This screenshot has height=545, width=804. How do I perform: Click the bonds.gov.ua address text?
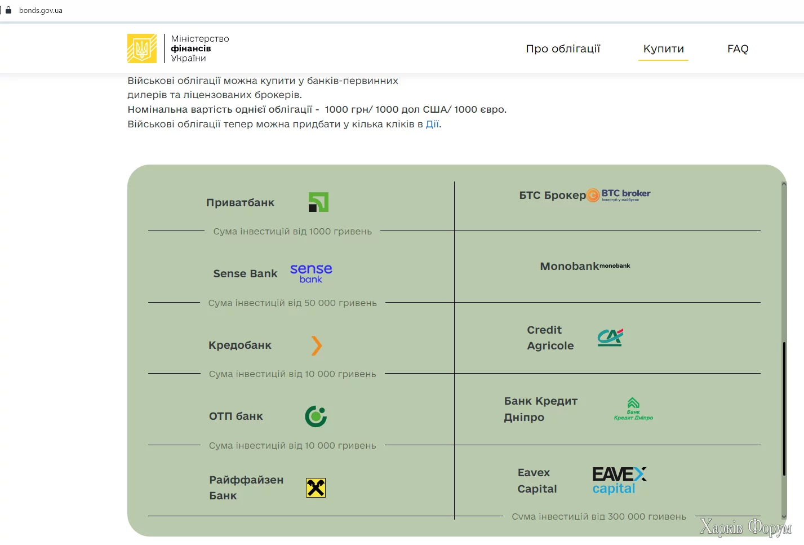41,11
